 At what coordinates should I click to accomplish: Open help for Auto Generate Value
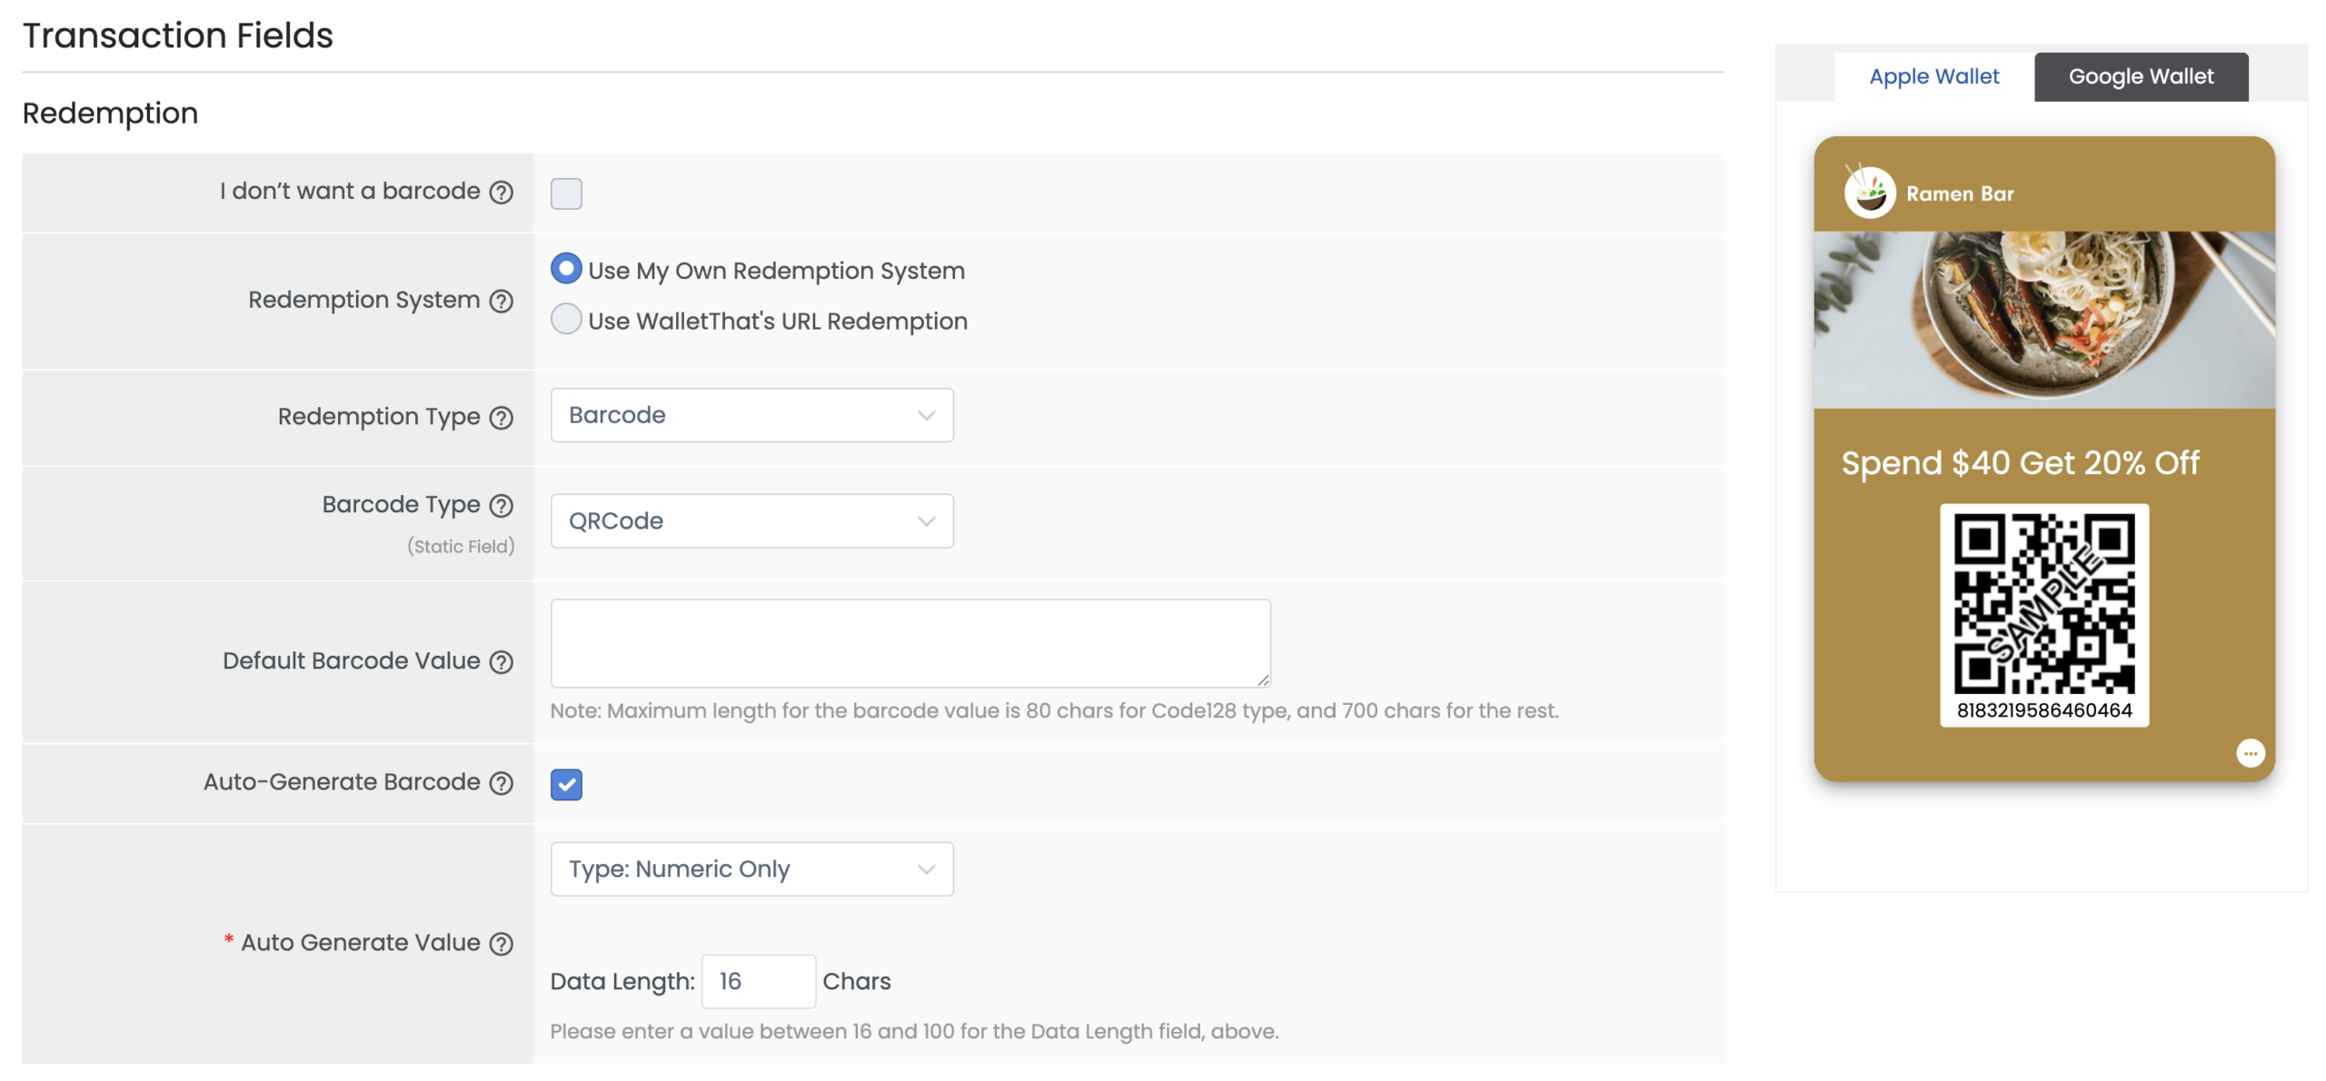(500, 943)
